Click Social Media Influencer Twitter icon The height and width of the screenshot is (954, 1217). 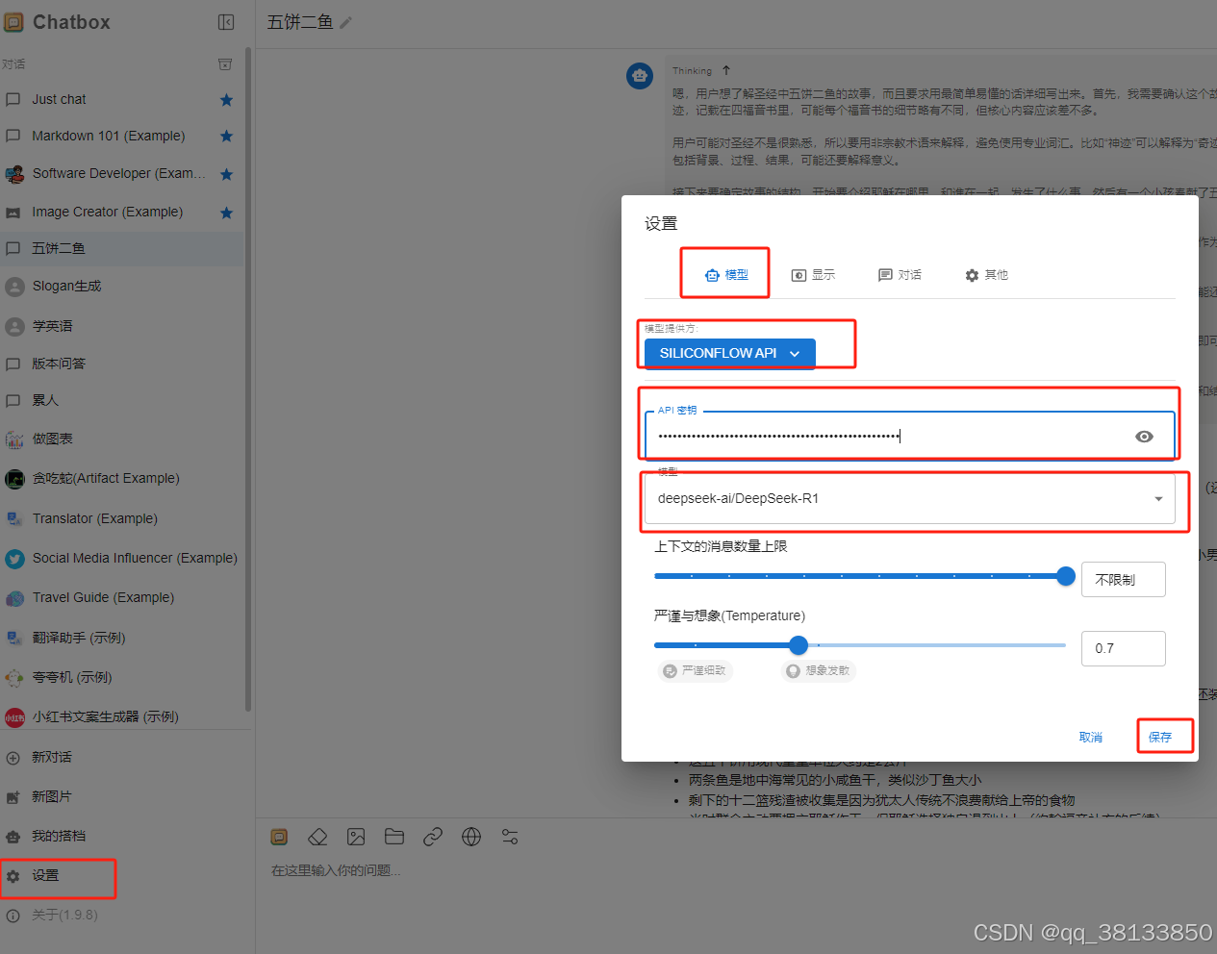pyautogui.click(x=14, y=559)
